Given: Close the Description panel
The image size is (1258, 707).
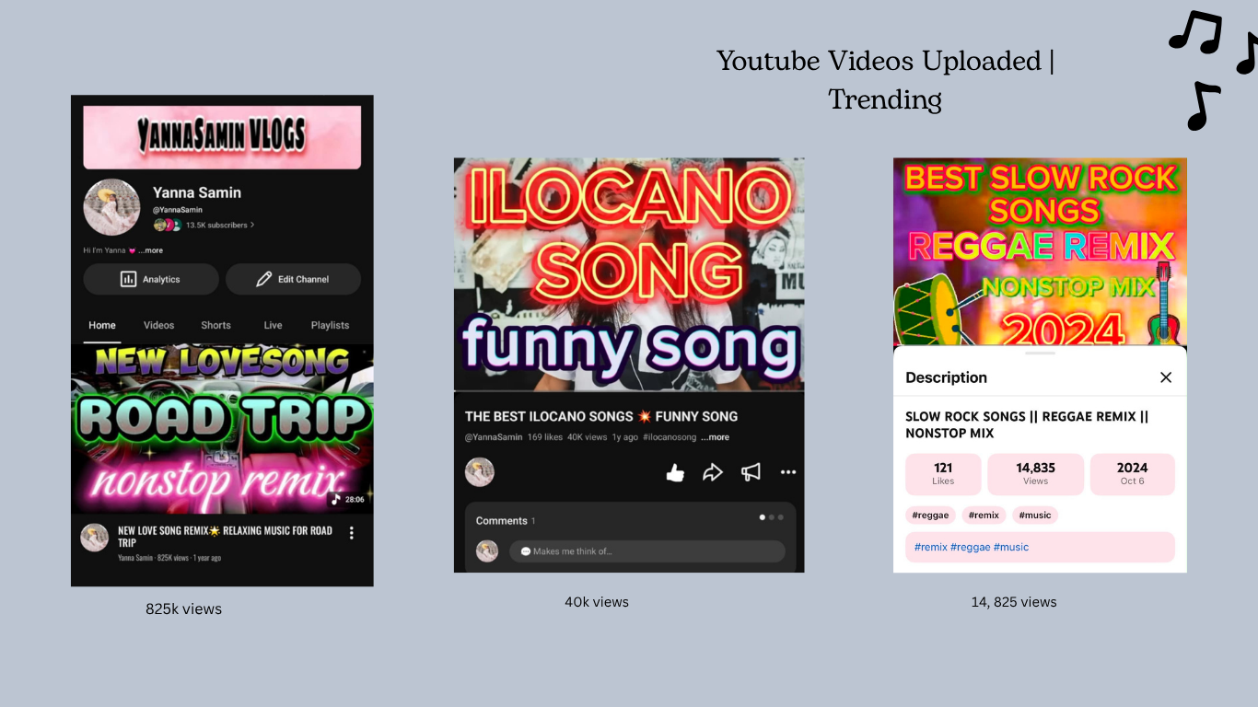Looking at the screenshot, I should [x=1166, y=377].
